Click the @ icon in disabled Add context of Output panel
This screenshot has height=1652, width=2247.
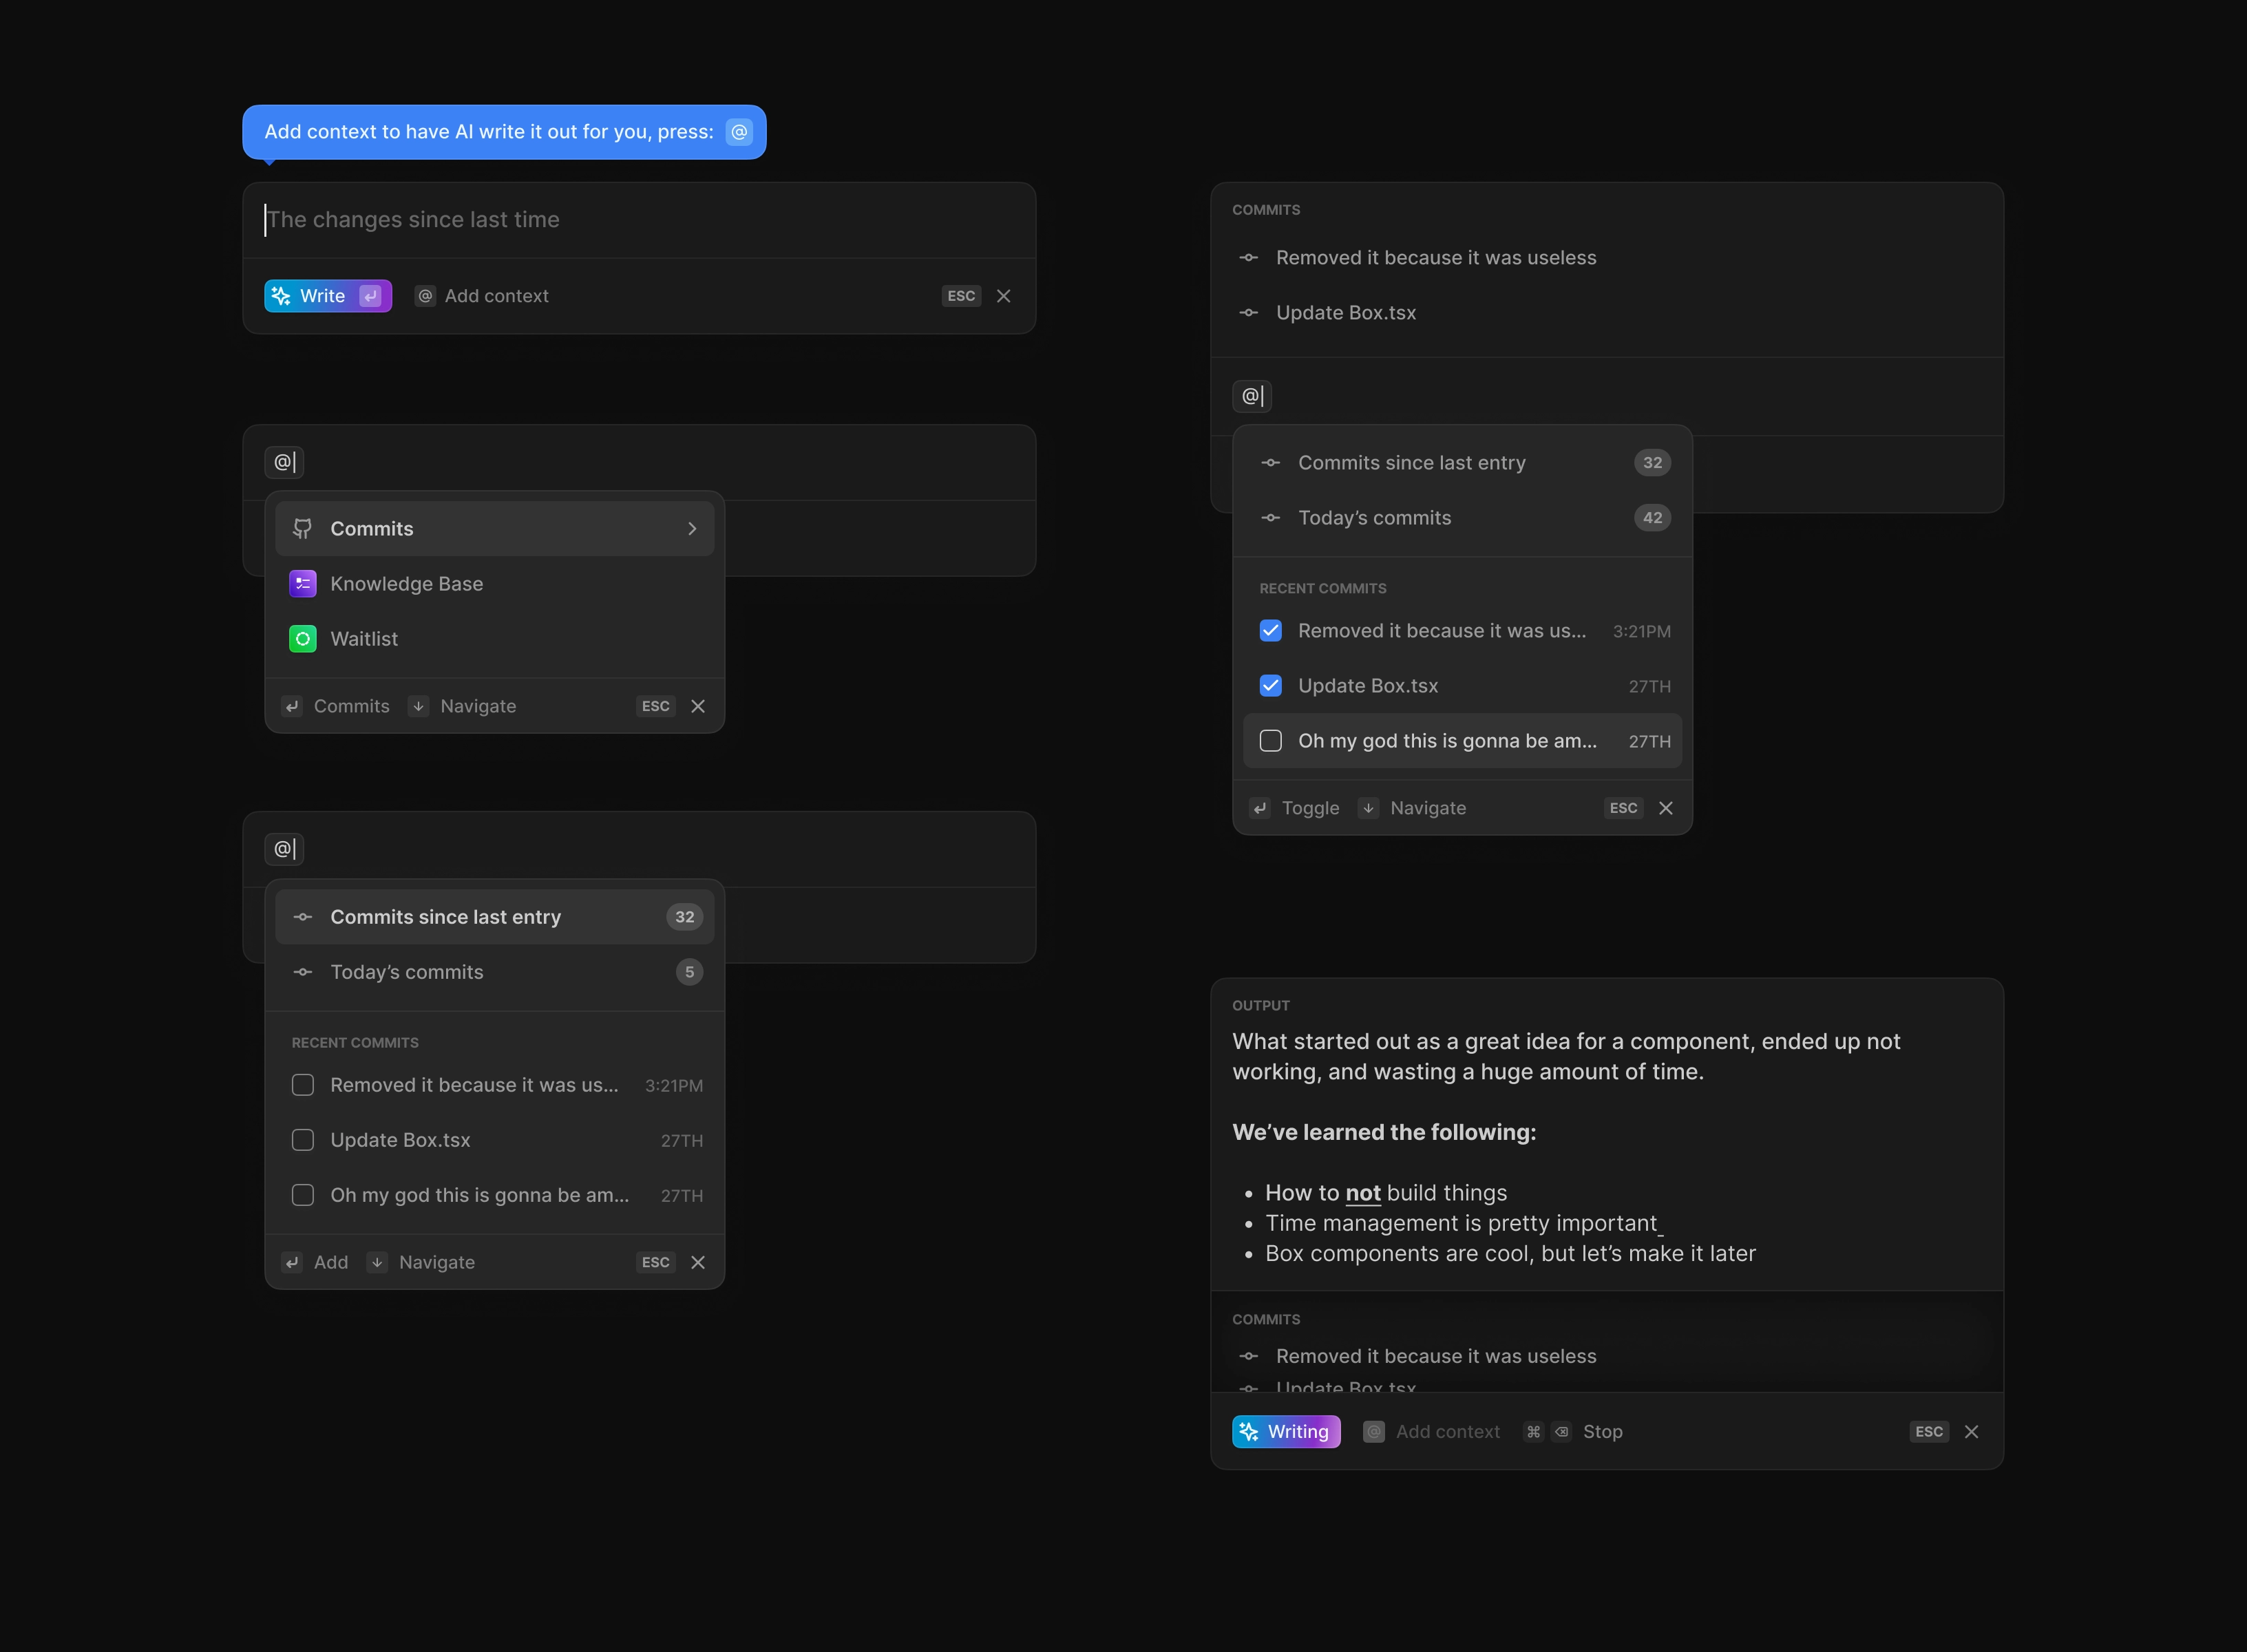(1374, 1432)
